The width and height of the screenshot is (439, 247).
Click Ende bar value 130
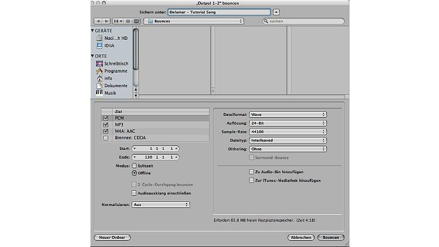tap(149, 157)
